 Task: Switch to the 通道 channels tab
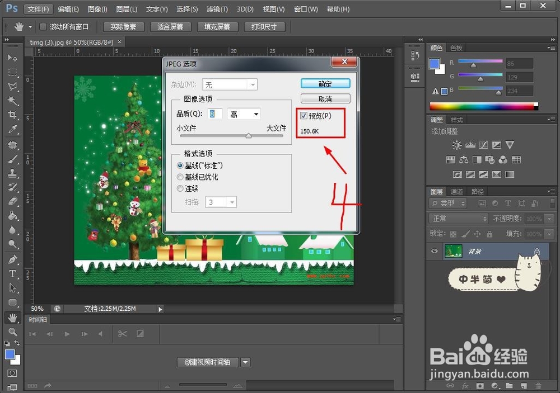coord(456,192)
